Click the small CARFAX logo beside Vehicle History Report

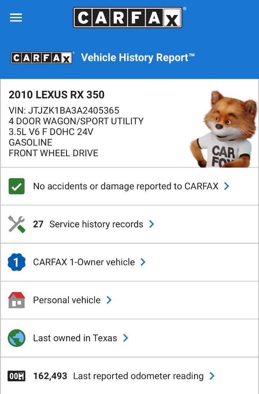coord(42,58)
